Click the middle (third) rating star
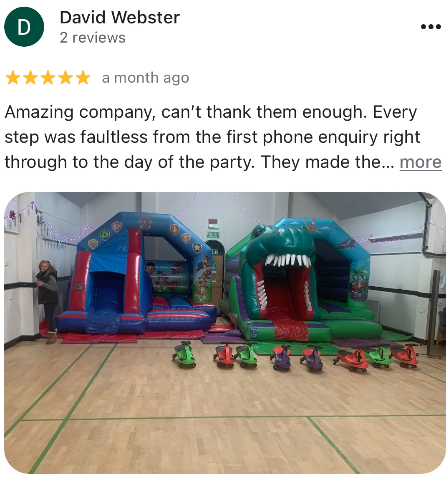The height and width of the screenshot is (483, 446). click(48, 77)
